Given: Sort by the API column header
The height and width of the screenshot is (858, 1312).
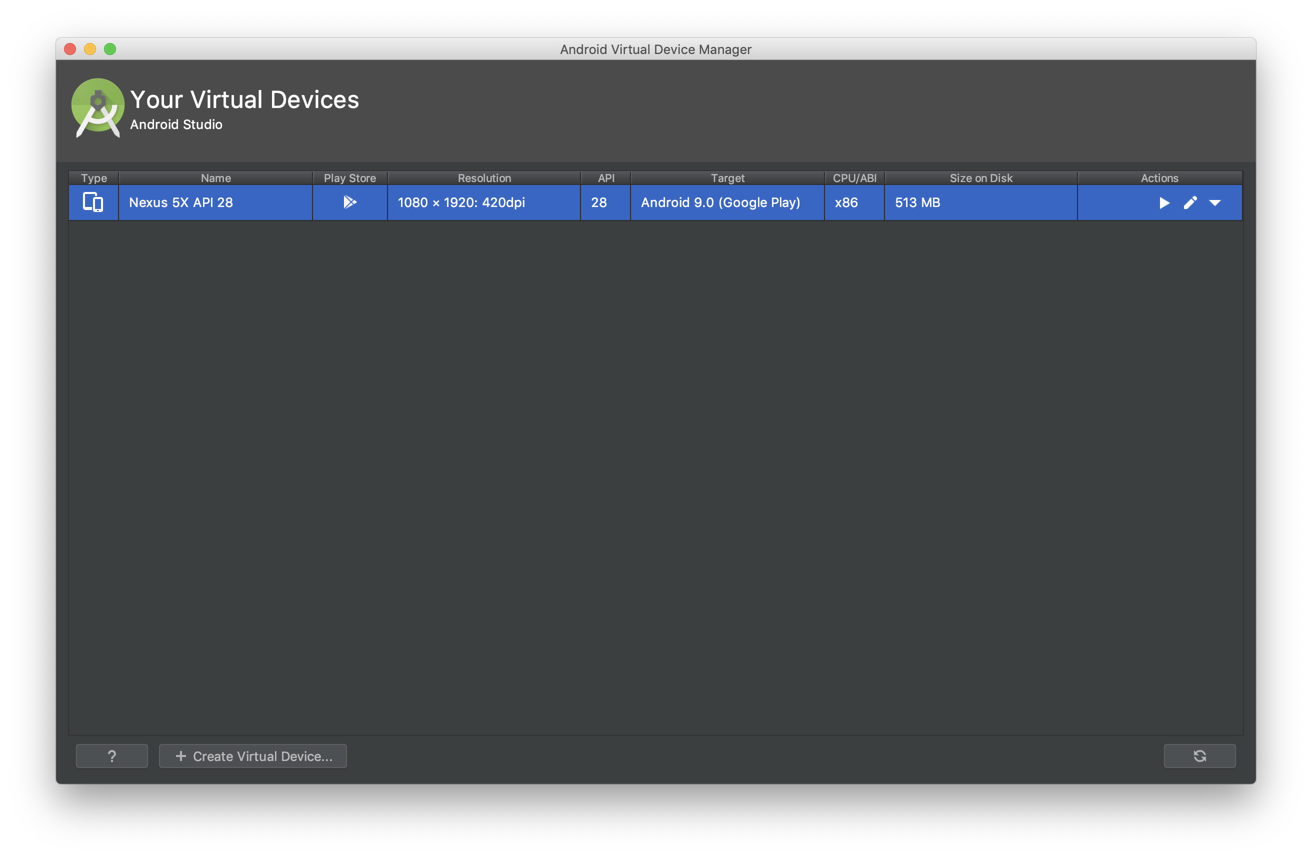Looking at the screenshot, I should tap(606, 178).
